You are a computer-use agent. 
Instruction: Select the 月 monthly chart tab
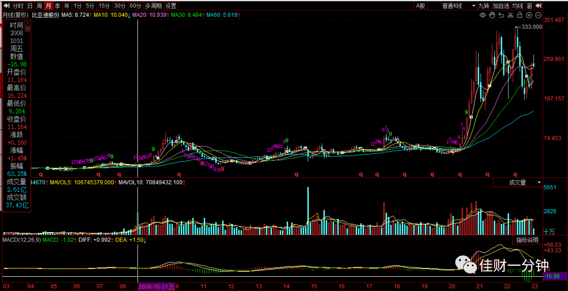tap(48, 6)
